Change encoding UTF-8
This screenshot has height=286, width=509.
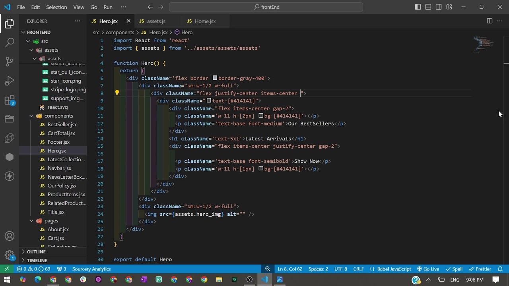341,269
